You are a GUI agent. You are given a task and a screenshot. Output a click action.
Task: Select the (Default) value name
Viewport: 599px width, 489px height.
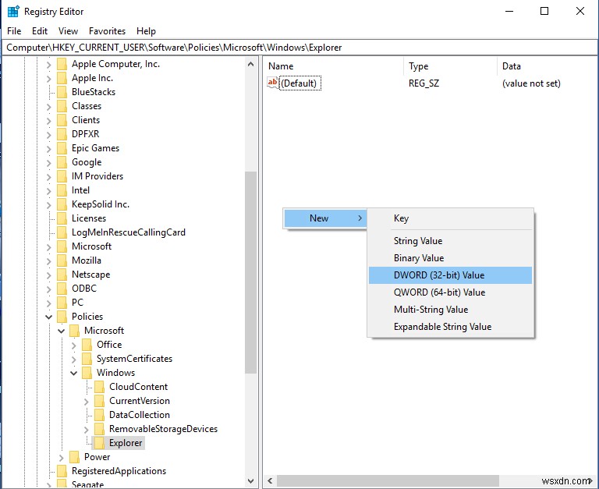tap(300, 83)
